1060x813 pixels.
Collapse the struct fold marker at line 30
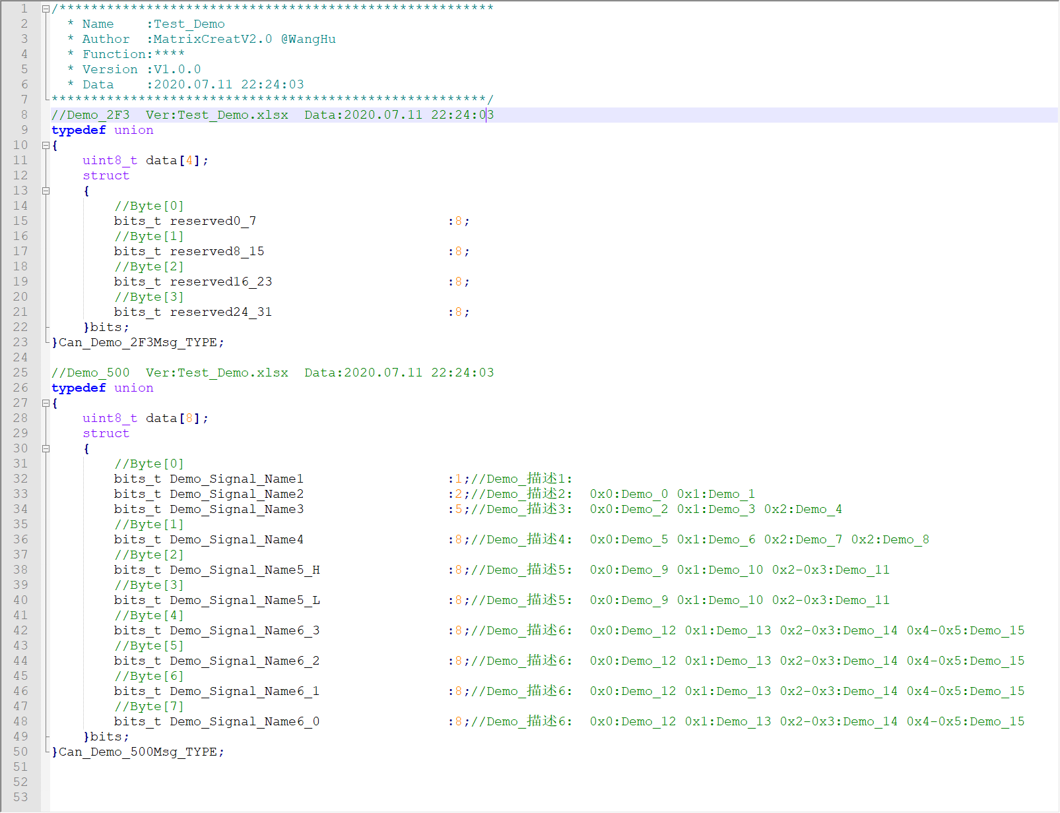45,448
